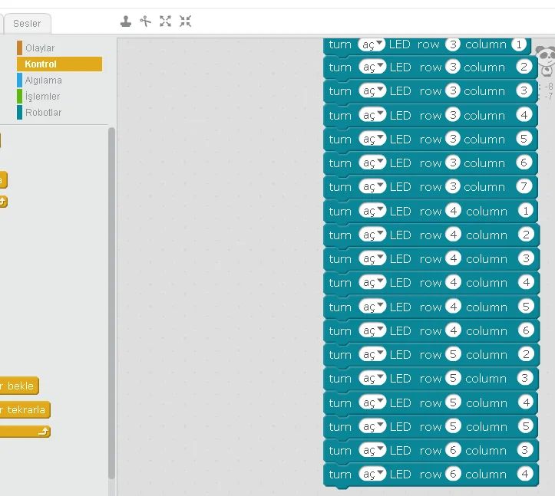Screen dimensions: 555x496
Task: Click the block palette vertical scrollbar
Action: pyautogui.click(x=111, y=303)
